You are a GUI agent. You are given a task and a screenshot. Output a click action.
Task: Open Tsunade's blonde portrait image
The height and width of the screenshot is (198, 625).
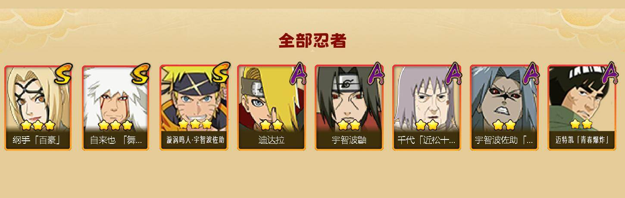38,99
